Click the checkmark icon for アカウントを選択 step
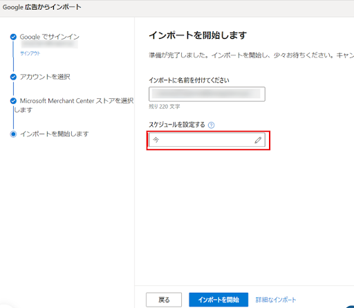Image resolution: width=354 pixels, height=308 pixels. pyautogui.click(x=13, y=77)
